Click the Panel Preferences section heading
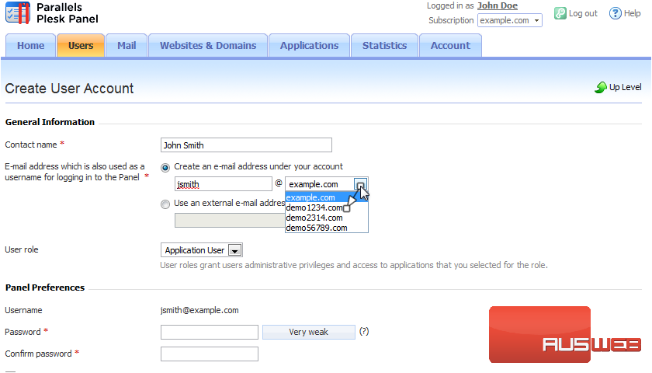The height and width of the screenshot is (373, 652). (x=45, y=288)
